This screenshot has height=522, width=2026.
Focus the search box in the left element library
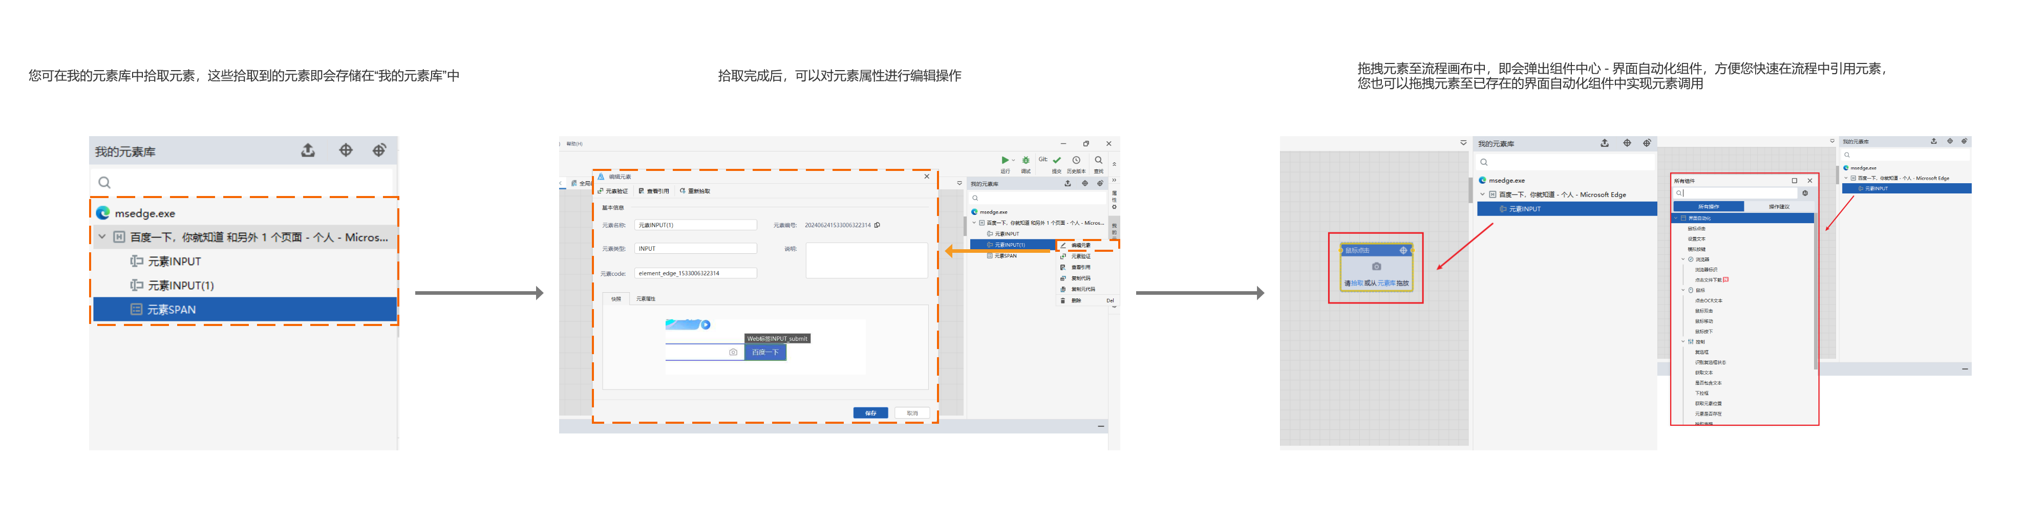click(x=242, y=182)
